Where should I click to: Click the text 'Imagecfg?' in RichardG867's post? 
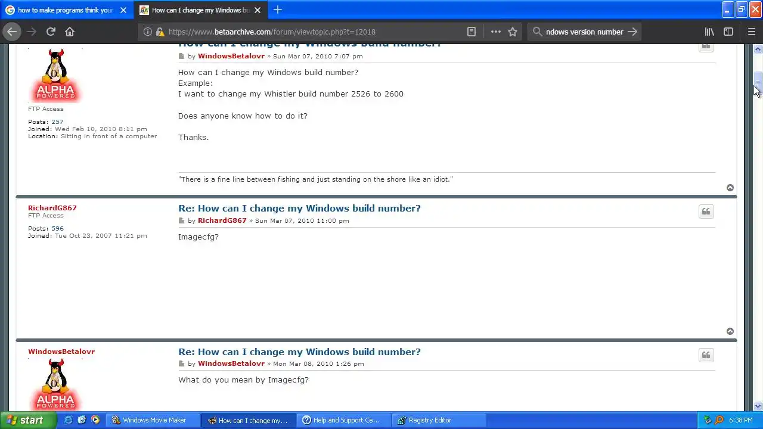click(198, 237)
